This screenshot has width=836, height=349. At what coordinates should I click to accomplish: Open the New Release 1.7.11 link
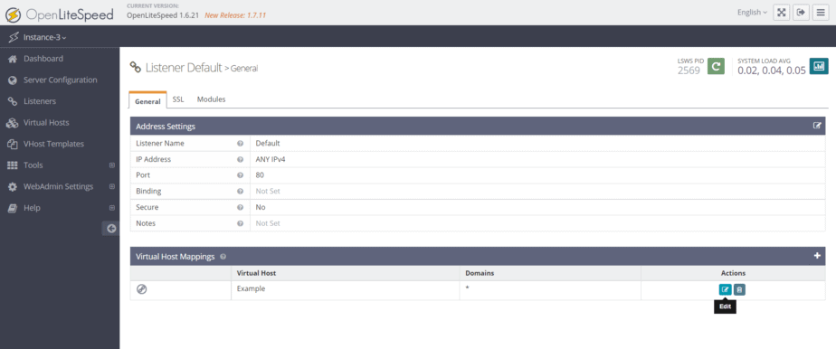[235, 15]
